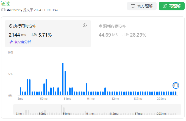Select the leftmost bar in main chart
The image size is (186, 121).
(20, 92)
